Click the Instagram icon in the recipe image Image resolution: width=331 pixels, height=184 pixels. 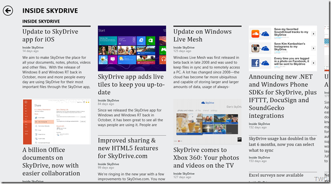pos(255,49)
